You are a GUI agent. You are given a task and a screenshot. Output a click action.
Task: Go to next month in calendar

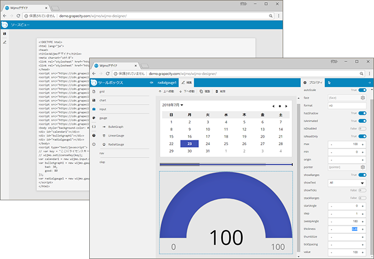(x=286, y=106)
